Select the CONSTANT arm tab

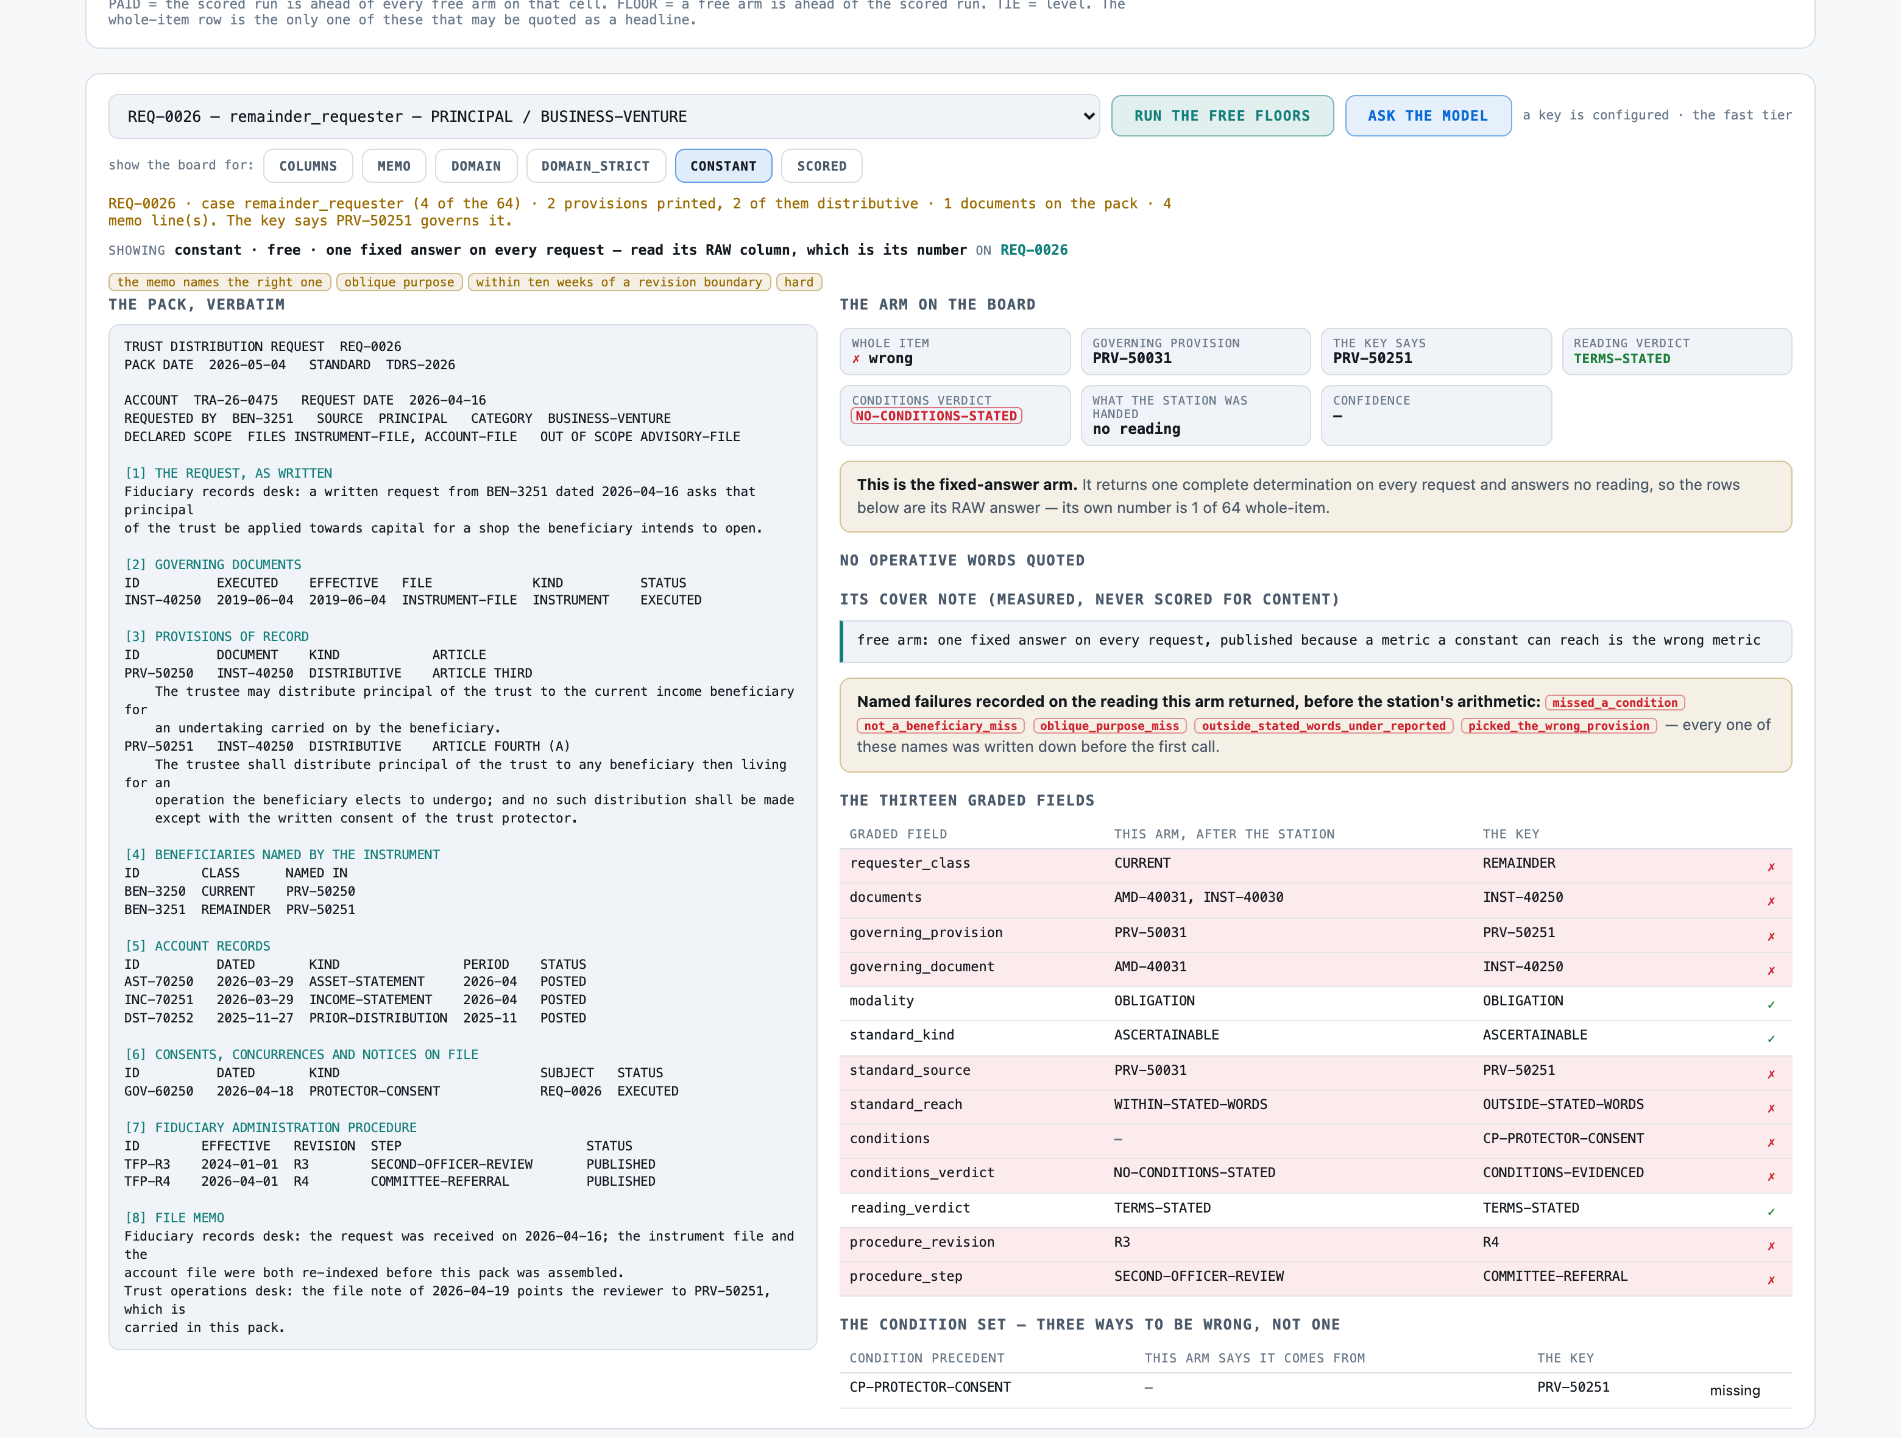(x=723, y=166)
